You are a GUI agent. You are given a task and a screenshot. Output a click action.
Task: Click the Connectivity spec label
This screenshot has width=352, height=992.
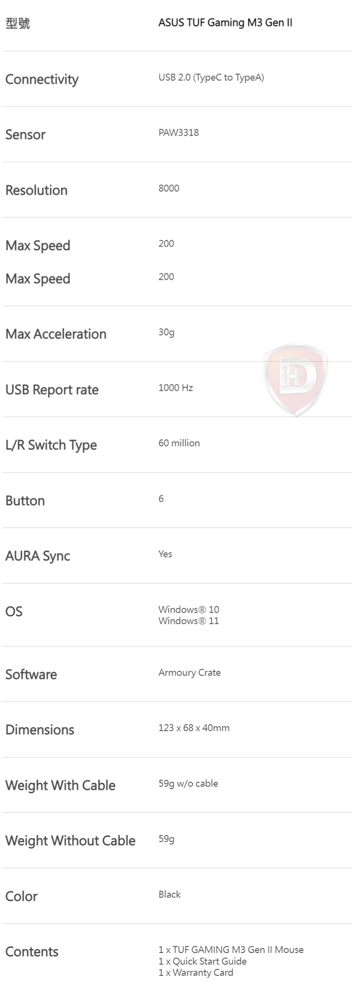point(42,79)
